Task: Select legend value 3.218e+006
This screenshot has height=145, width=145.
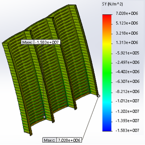Action: coord(127,33)
